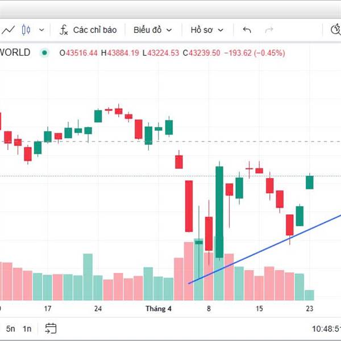This screenshot has height=341, width=341.
Task: Click the fx indicators icon
Action: click(x=64, y=30)
